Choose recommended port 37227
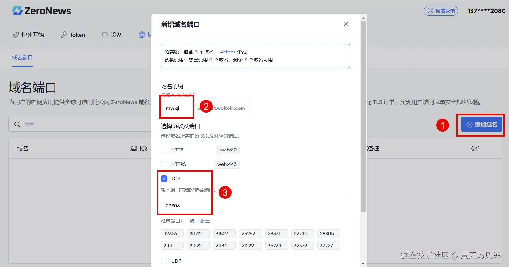The image size is (509, 267). point(328,246)
